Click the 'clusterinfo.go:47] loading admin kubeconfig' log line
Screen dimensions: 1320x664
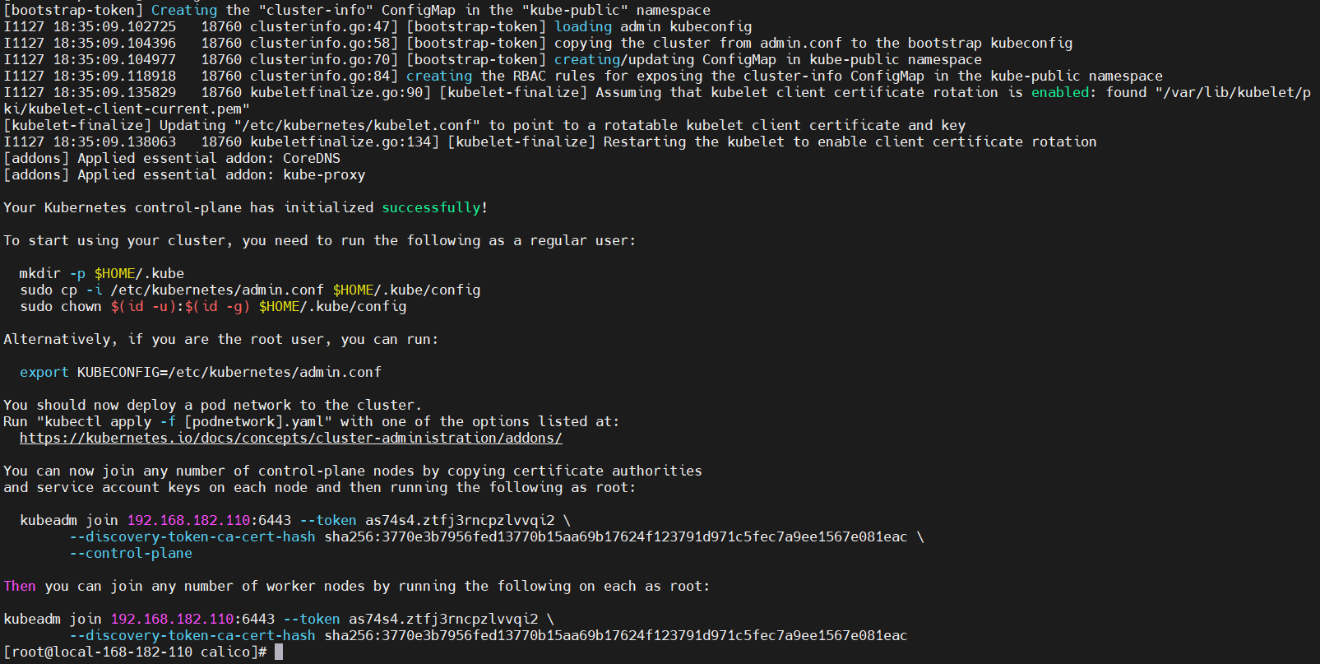click(377, 26)
